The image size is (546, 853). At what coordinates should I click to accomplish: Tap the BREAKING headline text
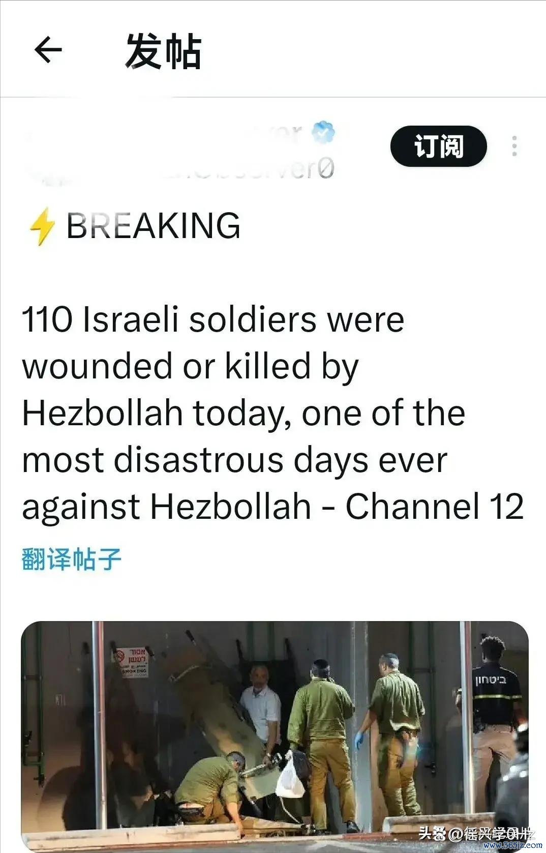click(153, 226)
